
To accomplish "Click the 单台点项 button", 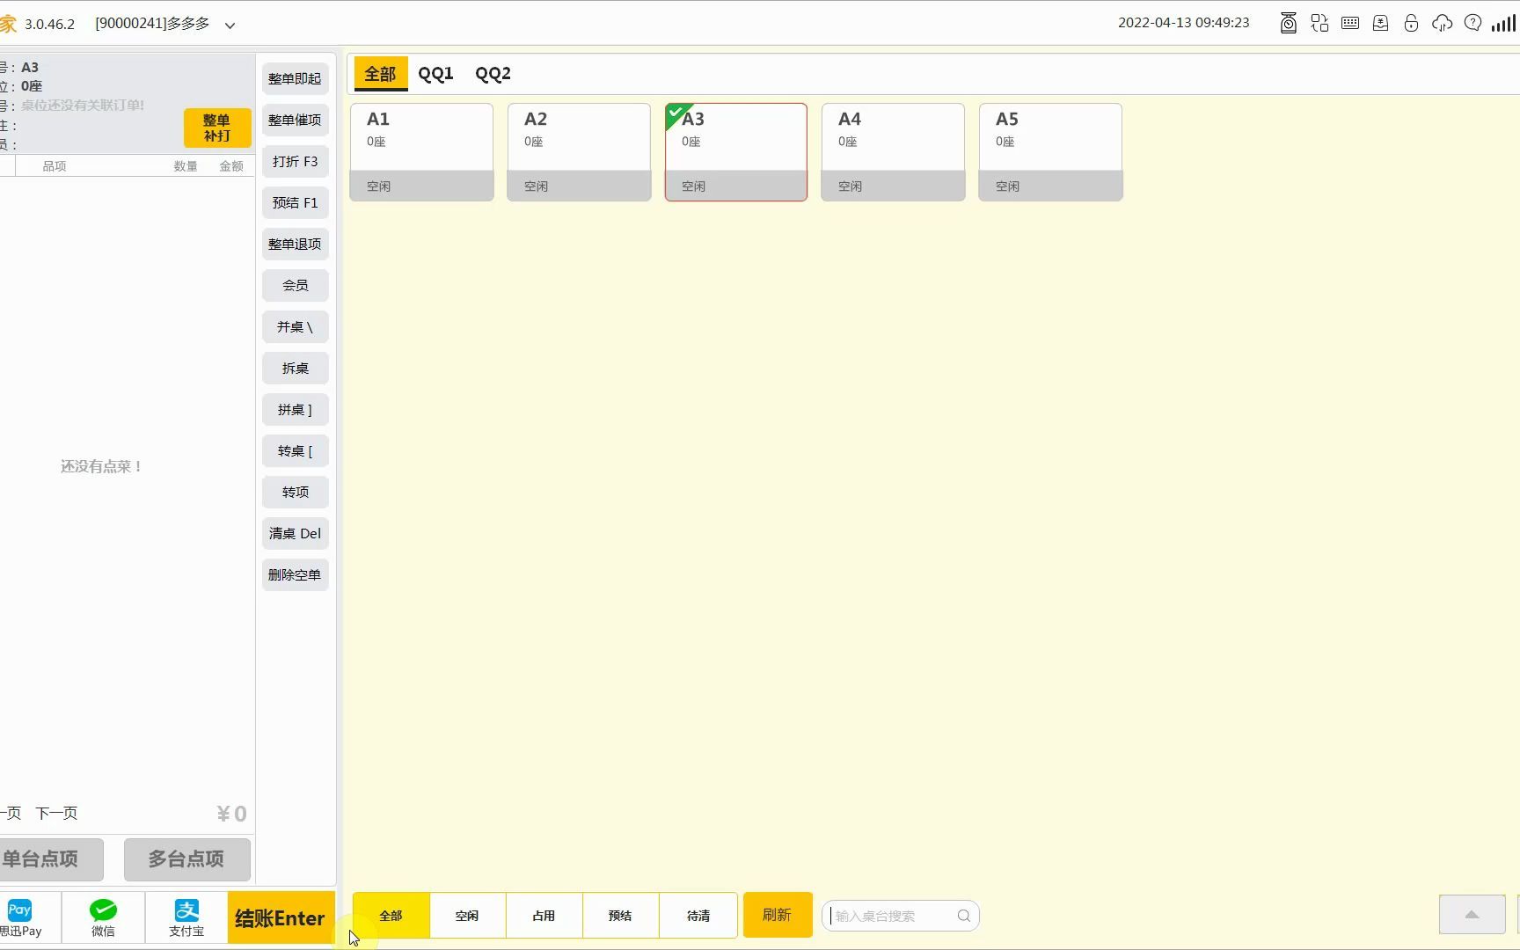I will (51, 859).
